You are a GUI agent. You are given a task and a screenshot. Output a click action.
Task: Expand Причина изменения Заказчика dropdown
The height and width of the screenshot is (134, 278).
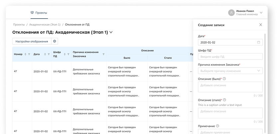pos(259,71)
